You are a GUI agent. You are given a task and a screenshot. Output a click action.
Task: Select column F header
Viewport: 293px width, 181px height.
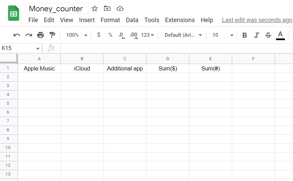coord(253,59)
